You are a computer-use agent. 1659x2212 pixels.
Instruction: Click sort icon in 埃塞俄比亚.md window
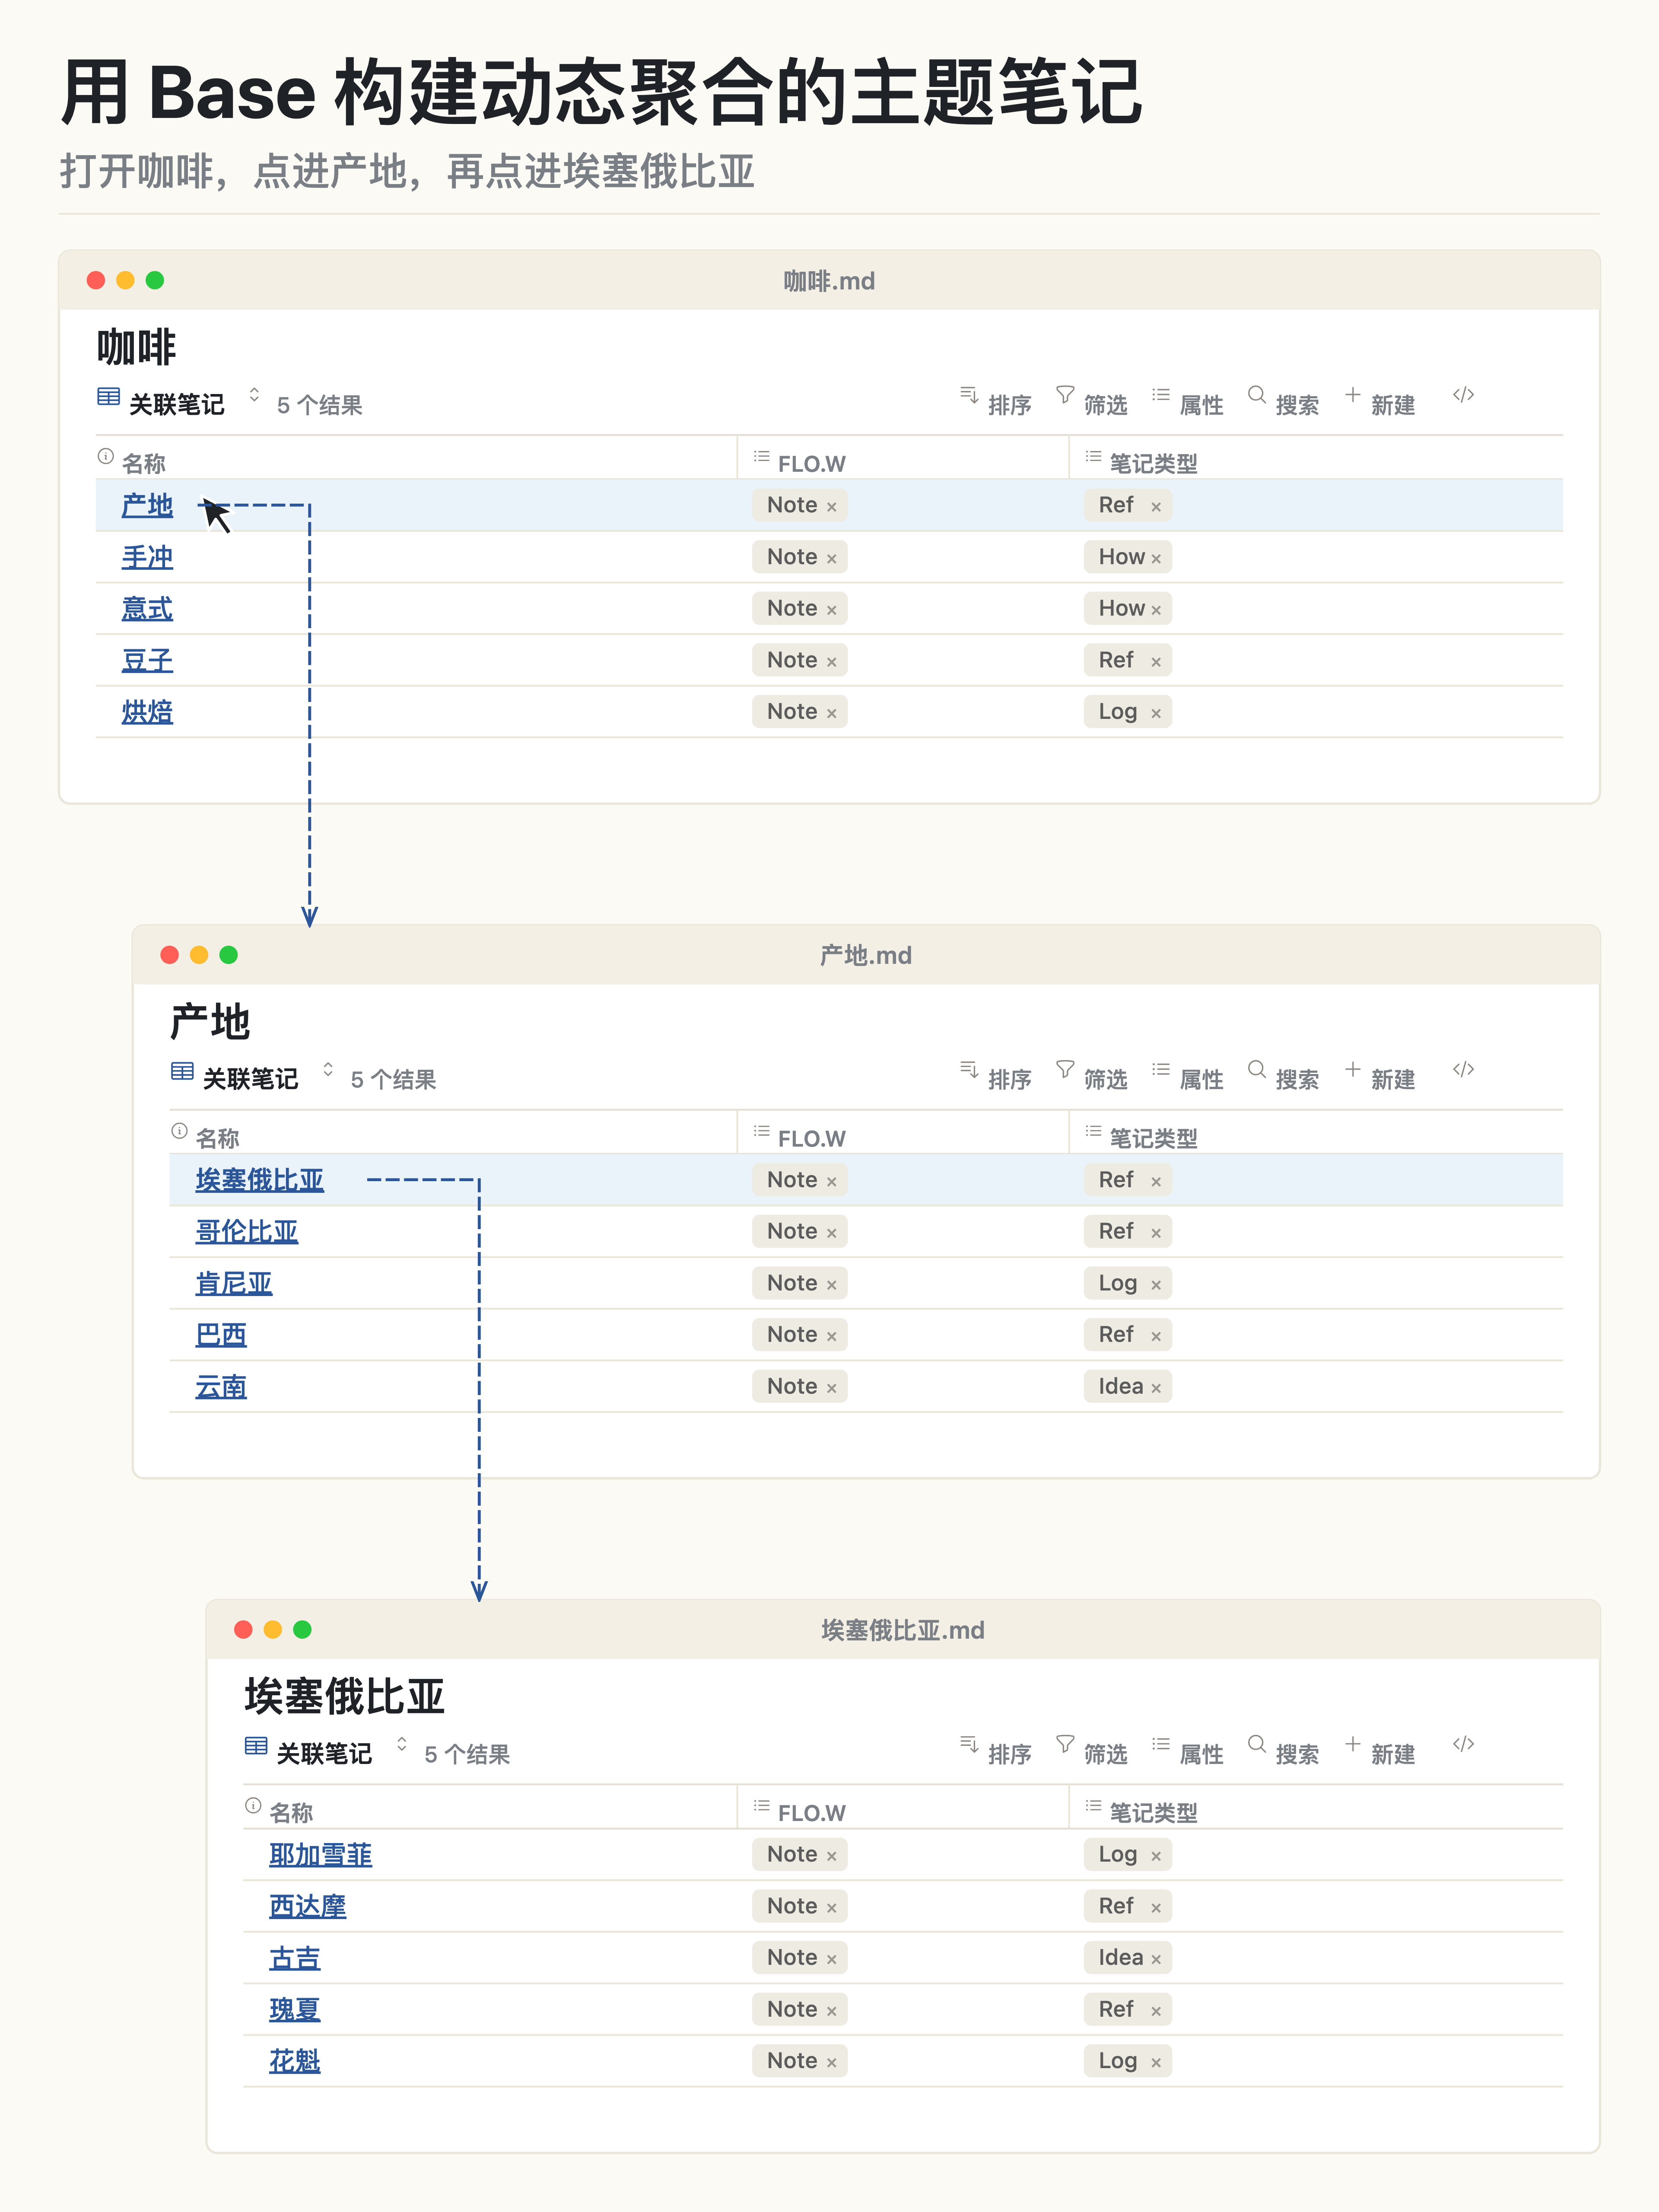pyautogui.click(x=968, y=1744)
